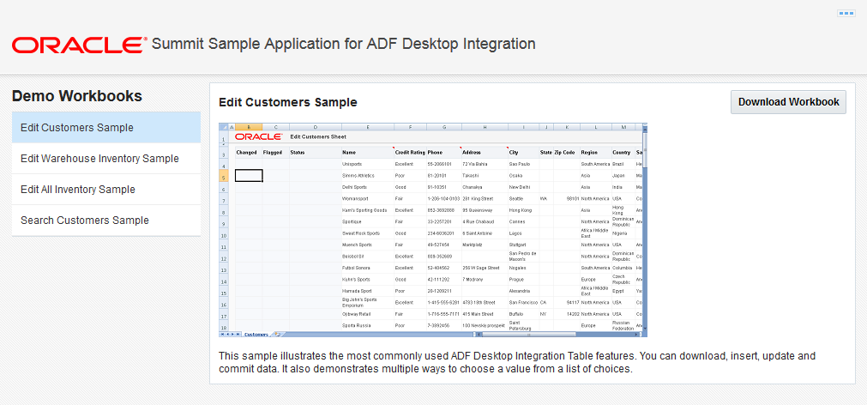The width and height of the screenshot is (867, 405).
Task: Click the sample description paragraph text
Action: 517,362
